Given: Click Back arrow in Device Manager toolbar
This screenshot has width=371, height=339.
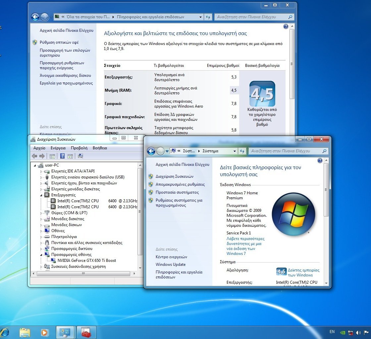Looking at the screenshot, I should click(x=34, y=156).
